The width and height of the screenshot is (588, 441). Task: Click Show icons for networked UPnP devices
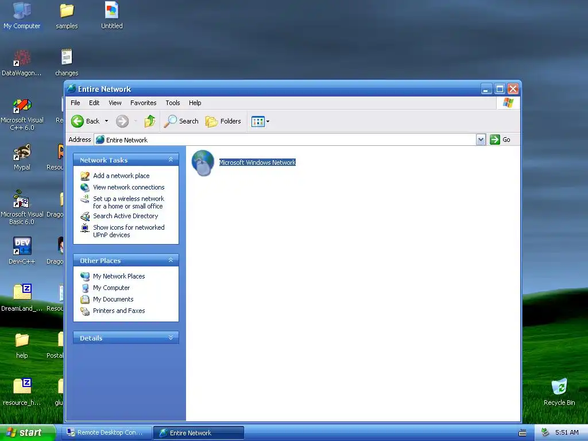coord(129,231)
